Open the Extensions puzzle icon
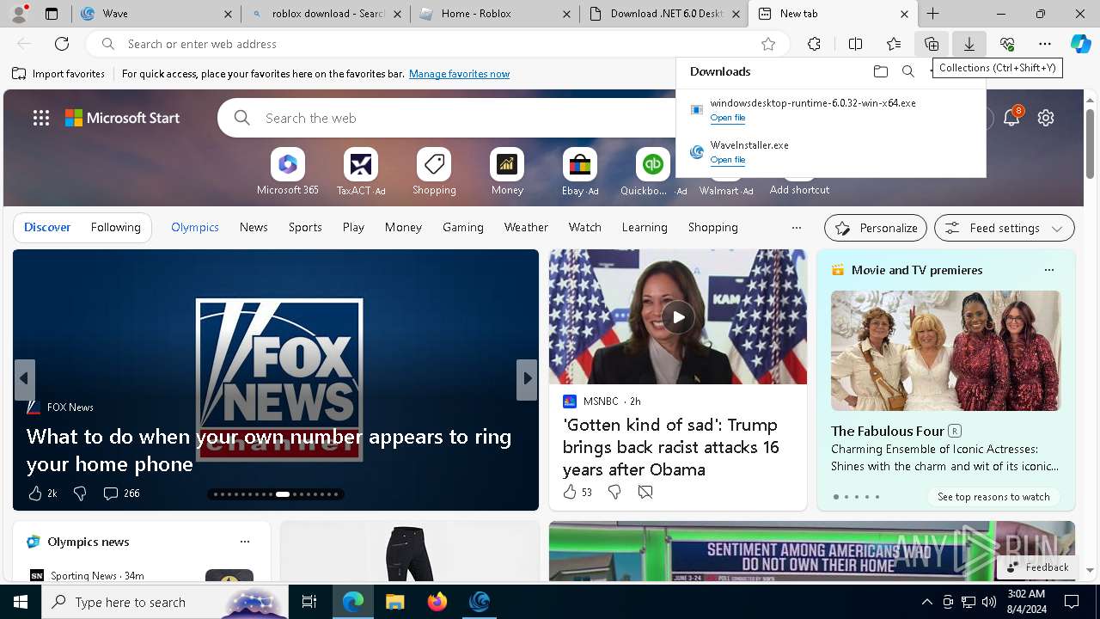This screenshot has width=1100, height=619. coord(814,44)
